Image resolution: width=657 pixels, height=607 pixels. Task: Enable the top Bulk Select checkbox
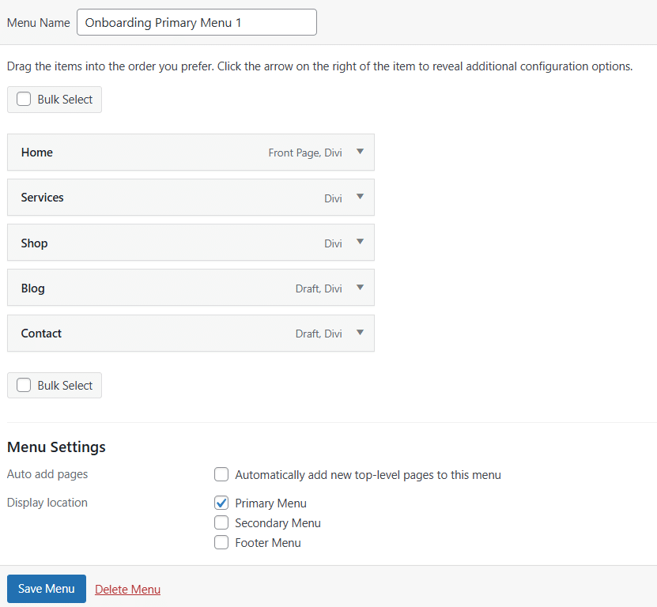tap(24, 99)
